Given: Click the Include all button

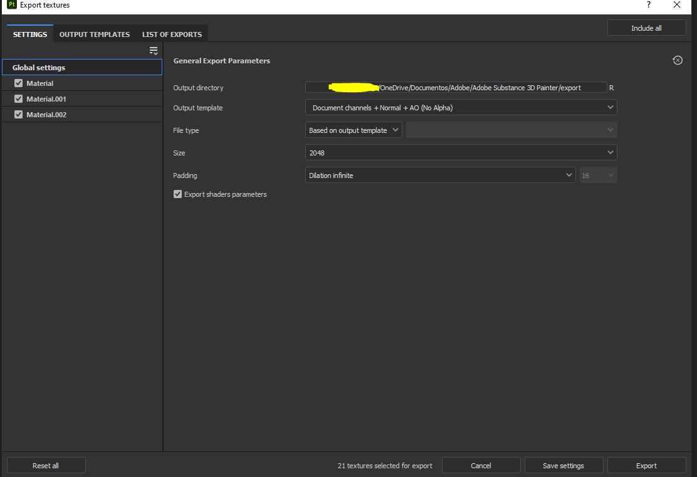Looking at the screenshot, I should tap(646, 28).
